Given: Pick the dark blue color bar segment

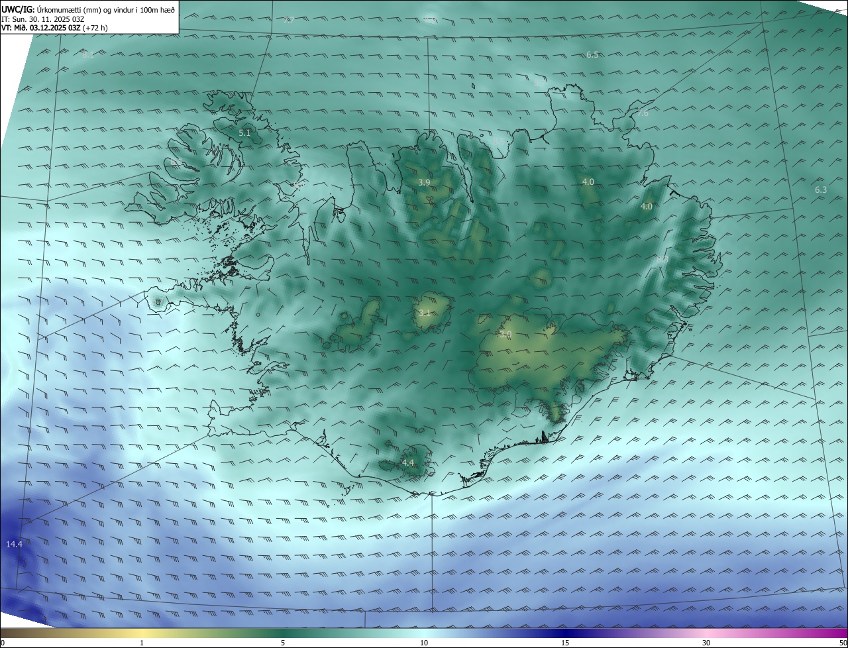Looking at the screenshot, I should click(565, 633).
